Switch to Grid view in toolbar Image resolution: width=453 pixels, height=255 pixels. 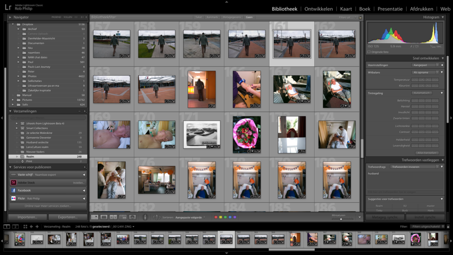click(x=95, y=217)
